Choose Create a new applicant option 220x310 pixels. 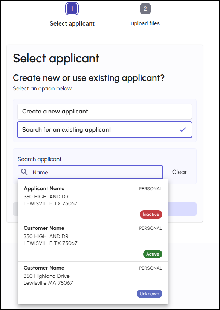coord(105,112)
